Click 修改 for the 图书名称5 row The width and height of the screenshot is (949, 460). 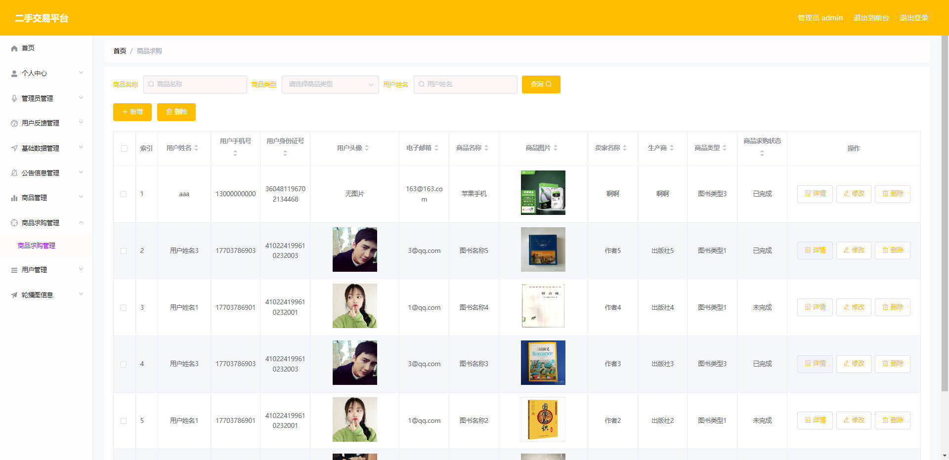(854, 251)
